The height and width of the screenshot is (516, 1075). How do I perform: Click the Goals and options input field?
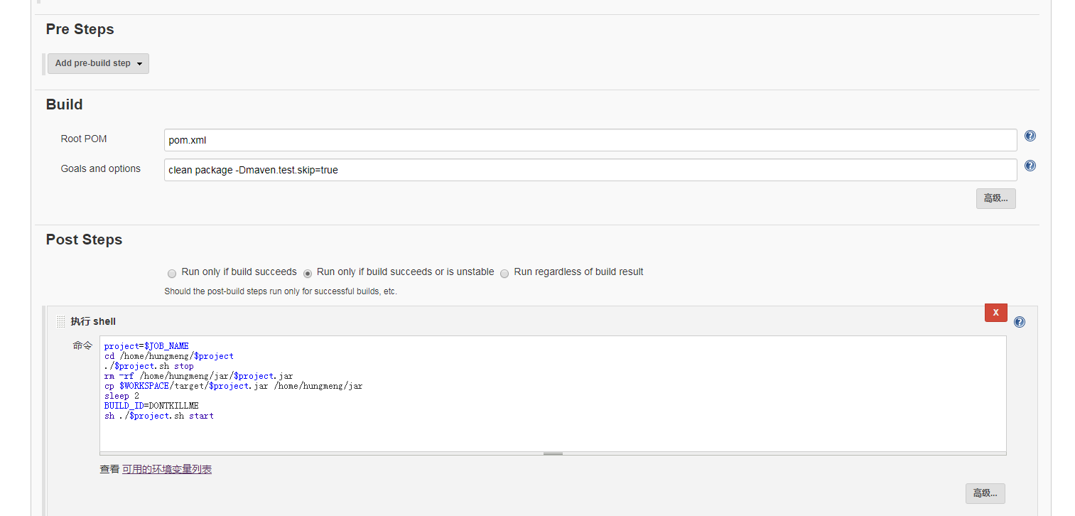(x=590, y=170)
